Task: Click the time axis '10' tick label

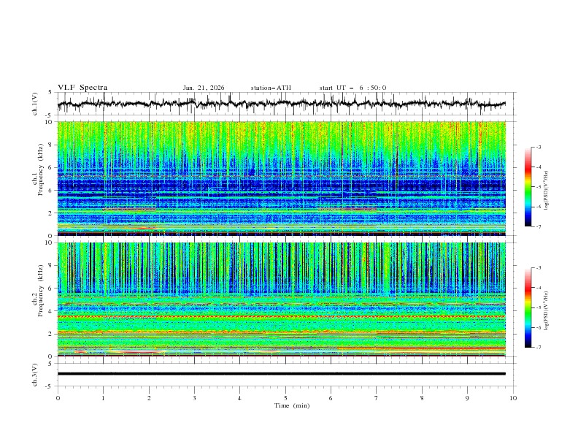Action: (x=513, y=398)
